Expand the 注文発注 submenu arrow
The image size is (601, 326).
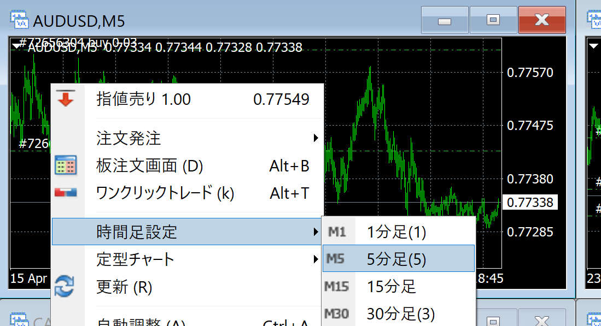(316, 138)
